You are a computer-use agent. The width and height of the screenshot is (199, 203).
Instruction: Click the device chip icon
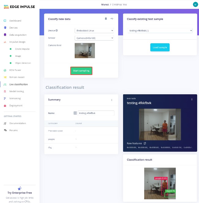[x=106, y=19]
